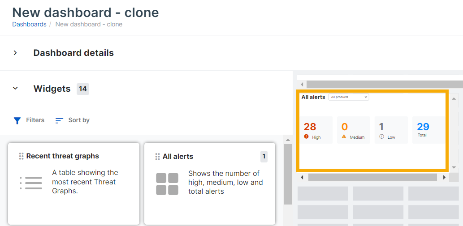Open the All products dropdown
This screenshot has height=226, width=463.
coord(349,97)
